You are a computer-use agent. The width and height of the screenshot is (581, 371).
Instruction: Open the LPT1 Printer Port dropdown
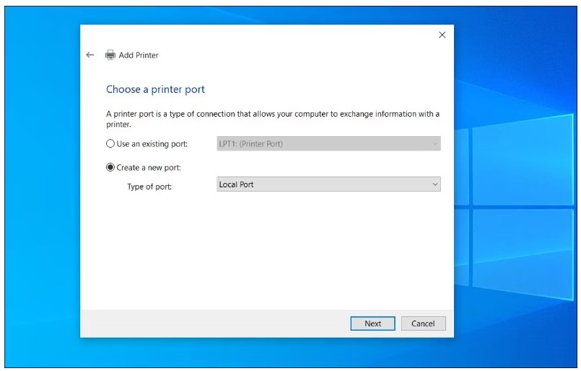[x=328, y=143]
